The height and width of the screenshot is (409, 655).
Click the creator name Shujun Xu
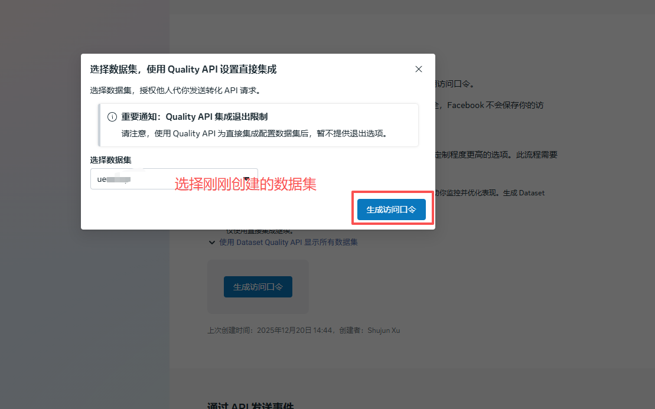coord(383,331)
